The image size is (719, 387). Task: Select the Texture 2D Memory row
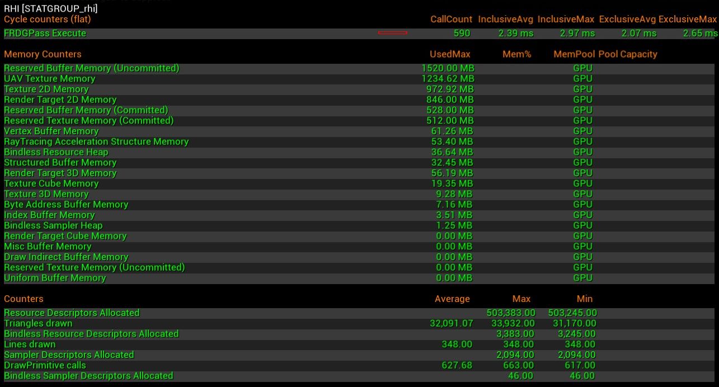coord(359,89)
